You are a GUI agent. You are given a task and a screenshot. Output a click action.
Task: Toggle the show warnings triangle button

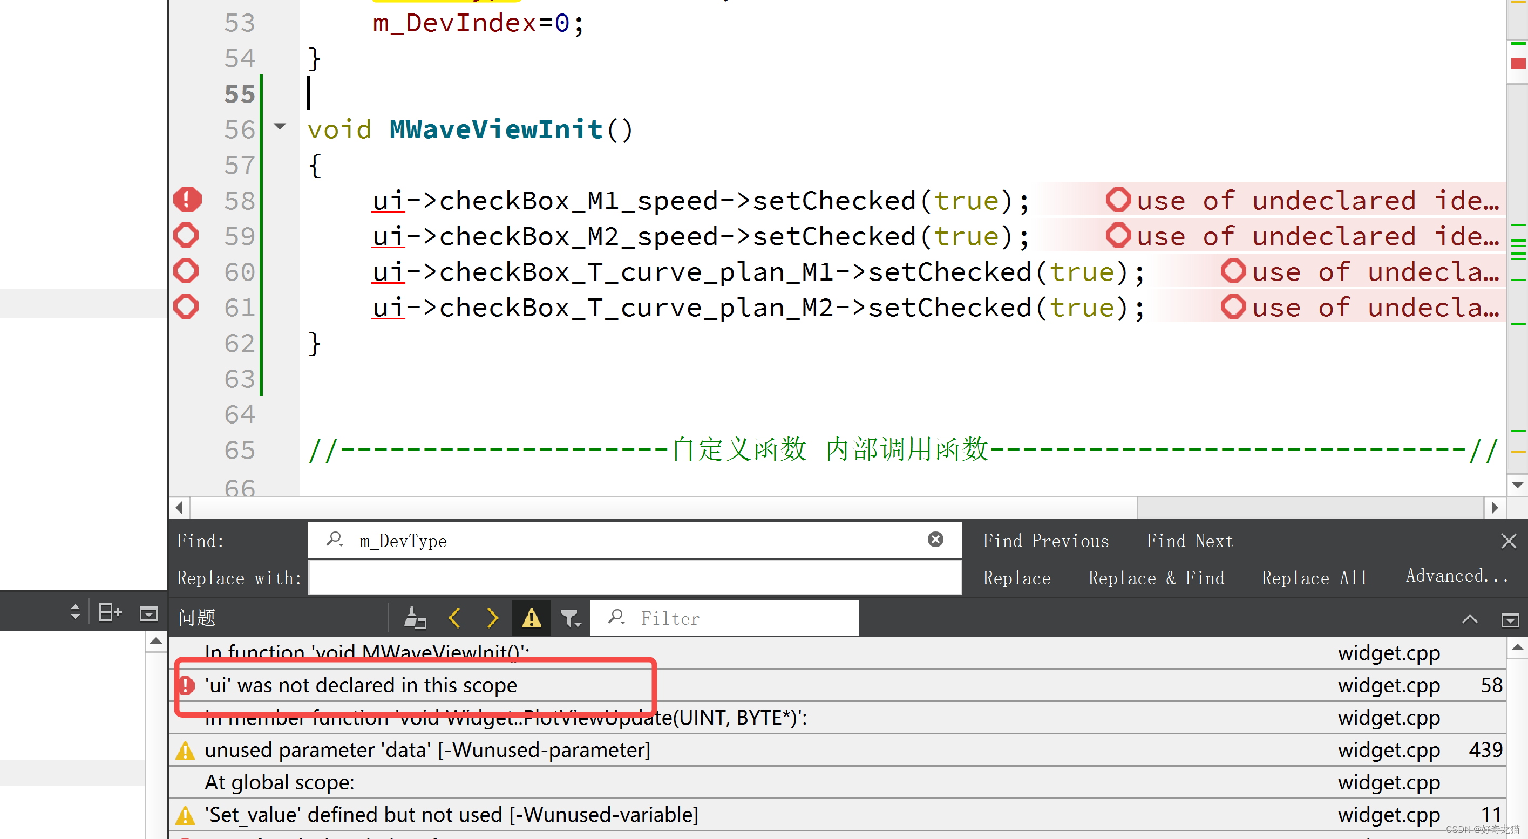click(531, 618)
